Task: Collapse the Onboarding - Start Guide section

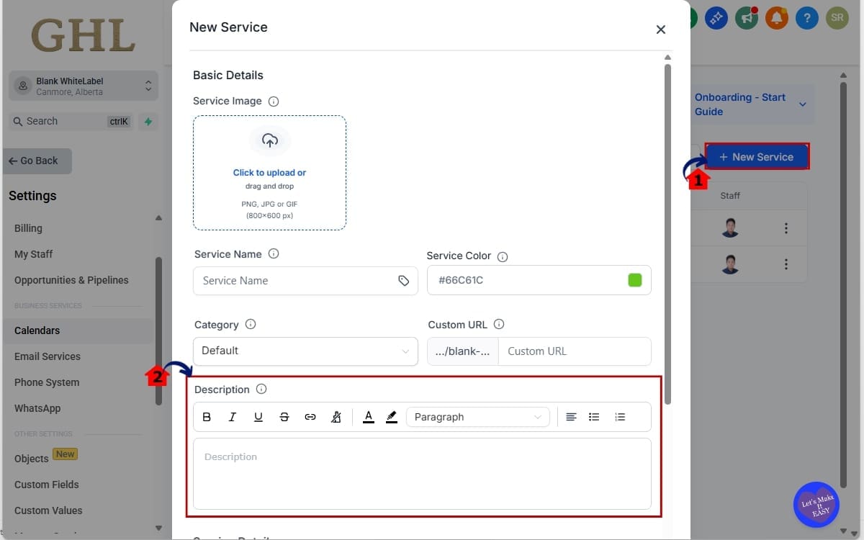Action: coord(802,104)
